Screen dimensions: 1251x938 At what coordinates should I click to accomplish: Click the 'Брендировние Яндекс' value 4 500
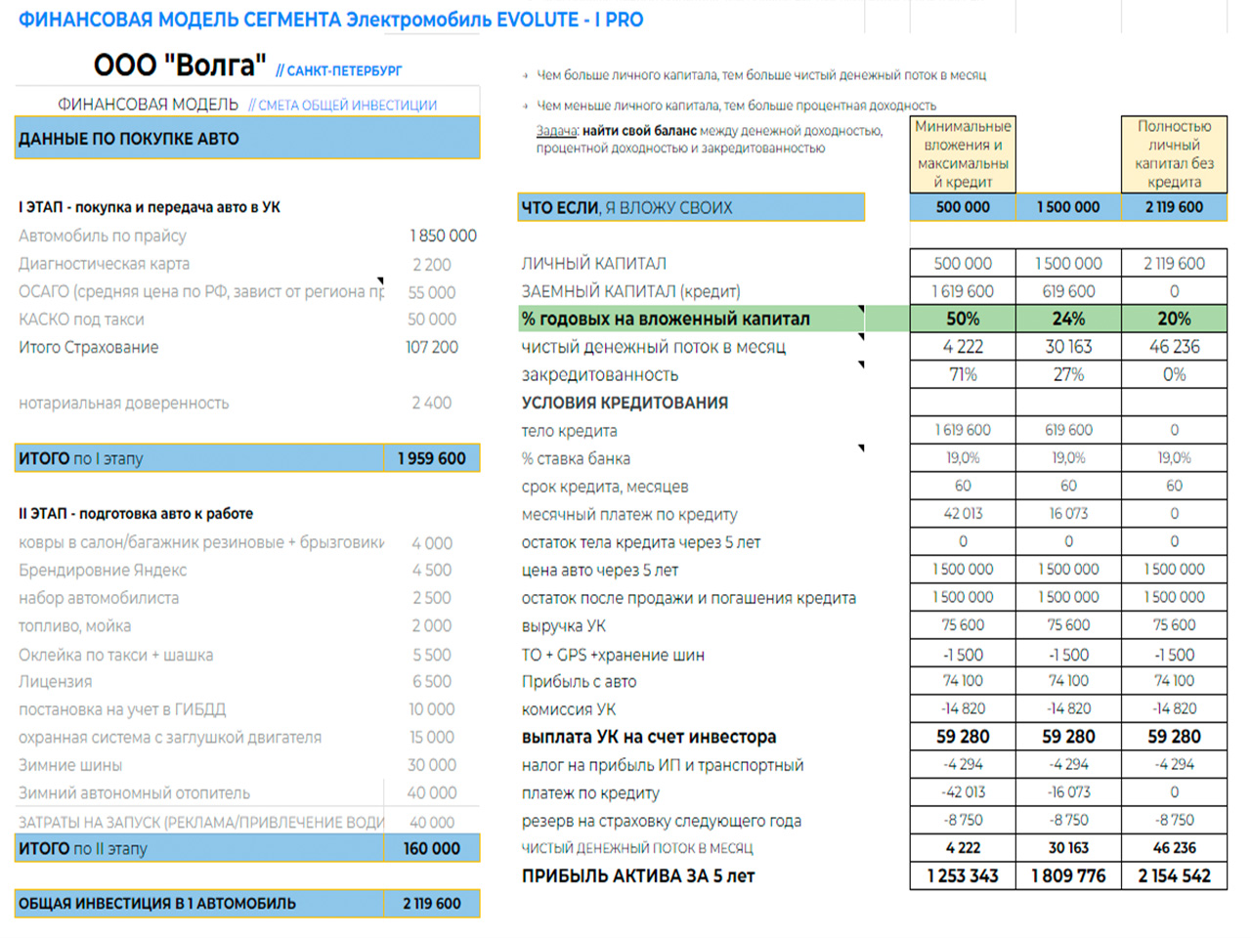coord(432,571)
